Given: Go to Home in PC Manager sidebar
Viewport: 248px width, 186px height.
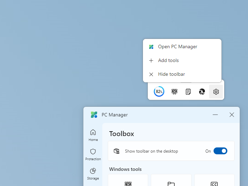Looking at the screenshot, I should 93,135.
